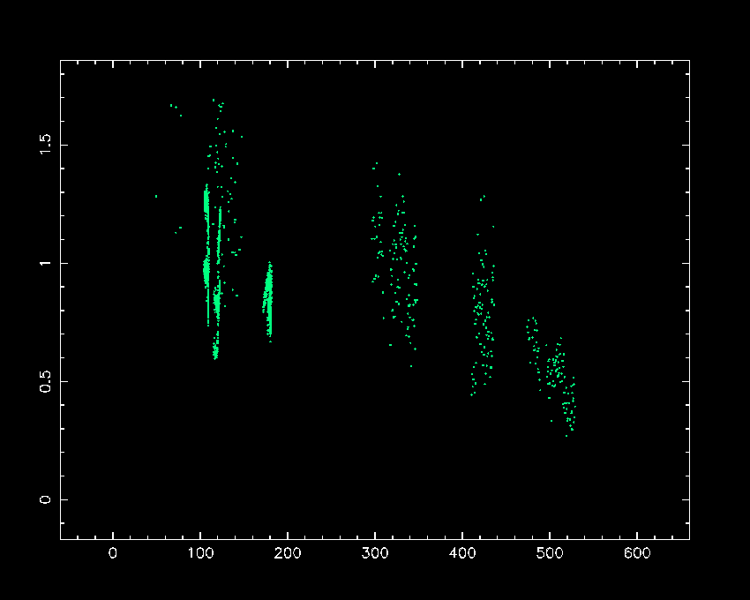Click the x-axis label "200"
This screenshot has width=750, height=600.
click(288, 553)
